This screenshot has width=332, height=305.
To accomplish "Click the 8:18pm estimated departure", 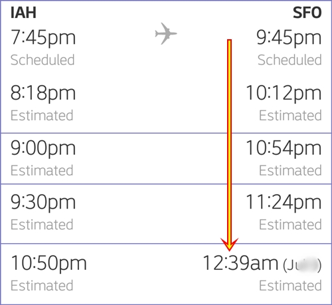I will coord(43,93).
